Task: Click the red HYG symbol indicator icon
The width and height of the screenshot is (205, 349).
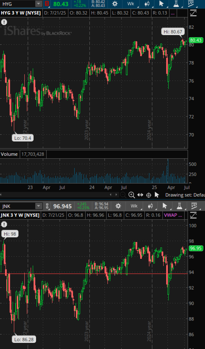Action: 47,4
